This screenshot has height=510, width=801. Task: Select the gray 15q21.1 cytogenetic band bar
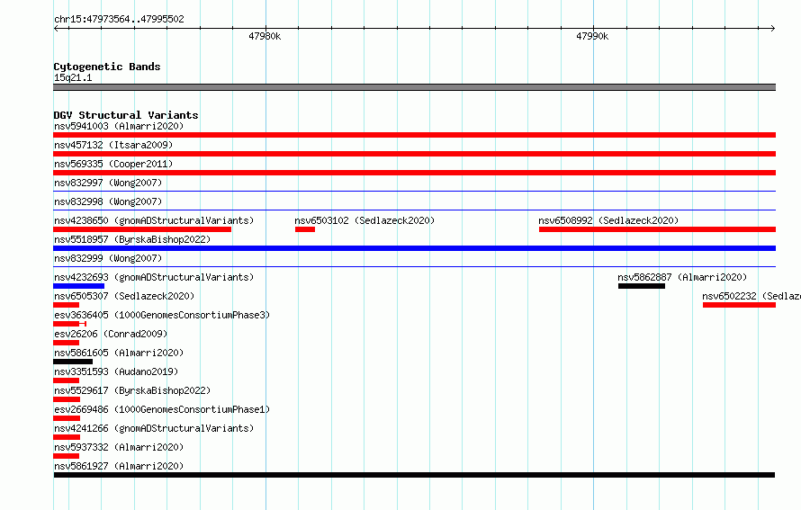(x=414, y=87)
